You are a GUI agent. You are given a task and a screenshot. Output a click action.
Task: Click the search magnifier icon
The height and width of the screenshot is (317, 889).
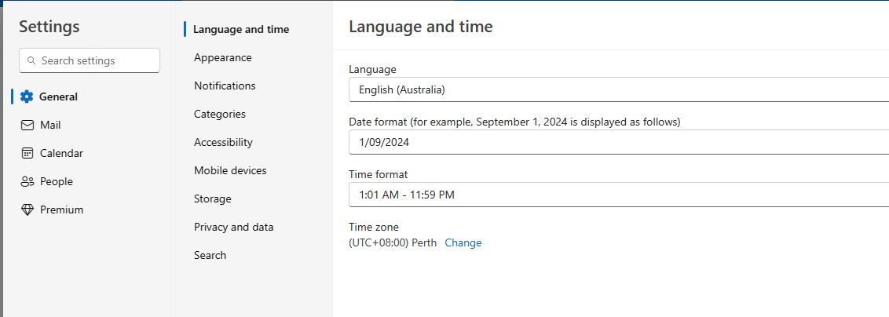[31, 60]
